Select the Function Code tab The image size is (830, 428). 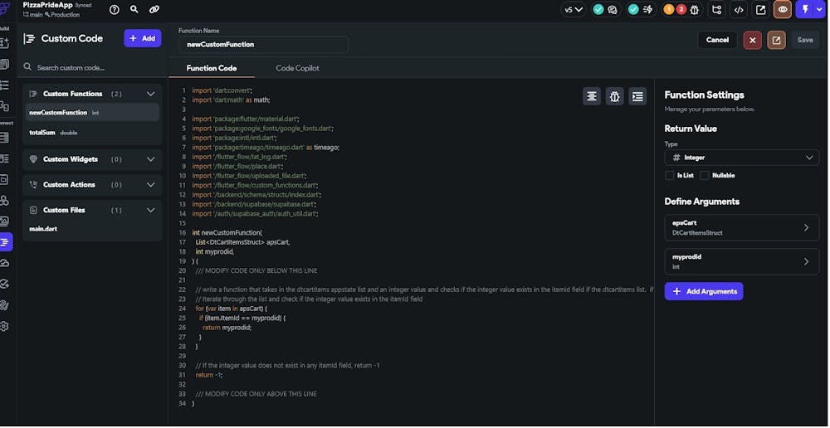coord(211,68)
